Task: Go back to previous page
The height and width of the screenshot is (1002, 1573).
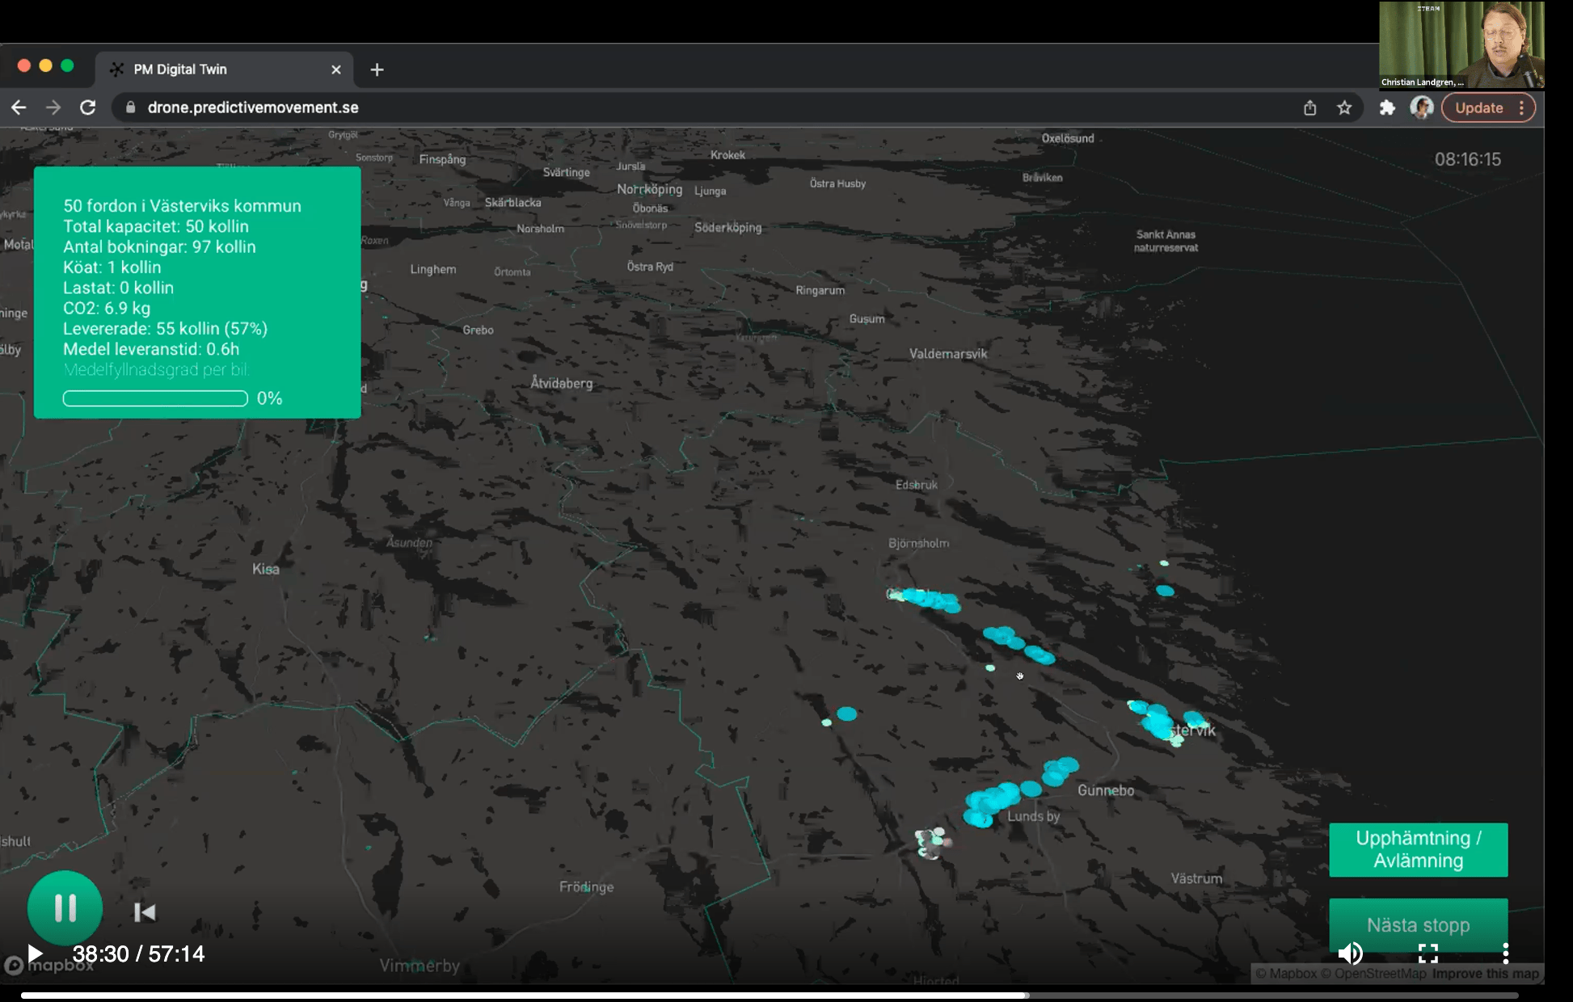Action: [19, 107]
